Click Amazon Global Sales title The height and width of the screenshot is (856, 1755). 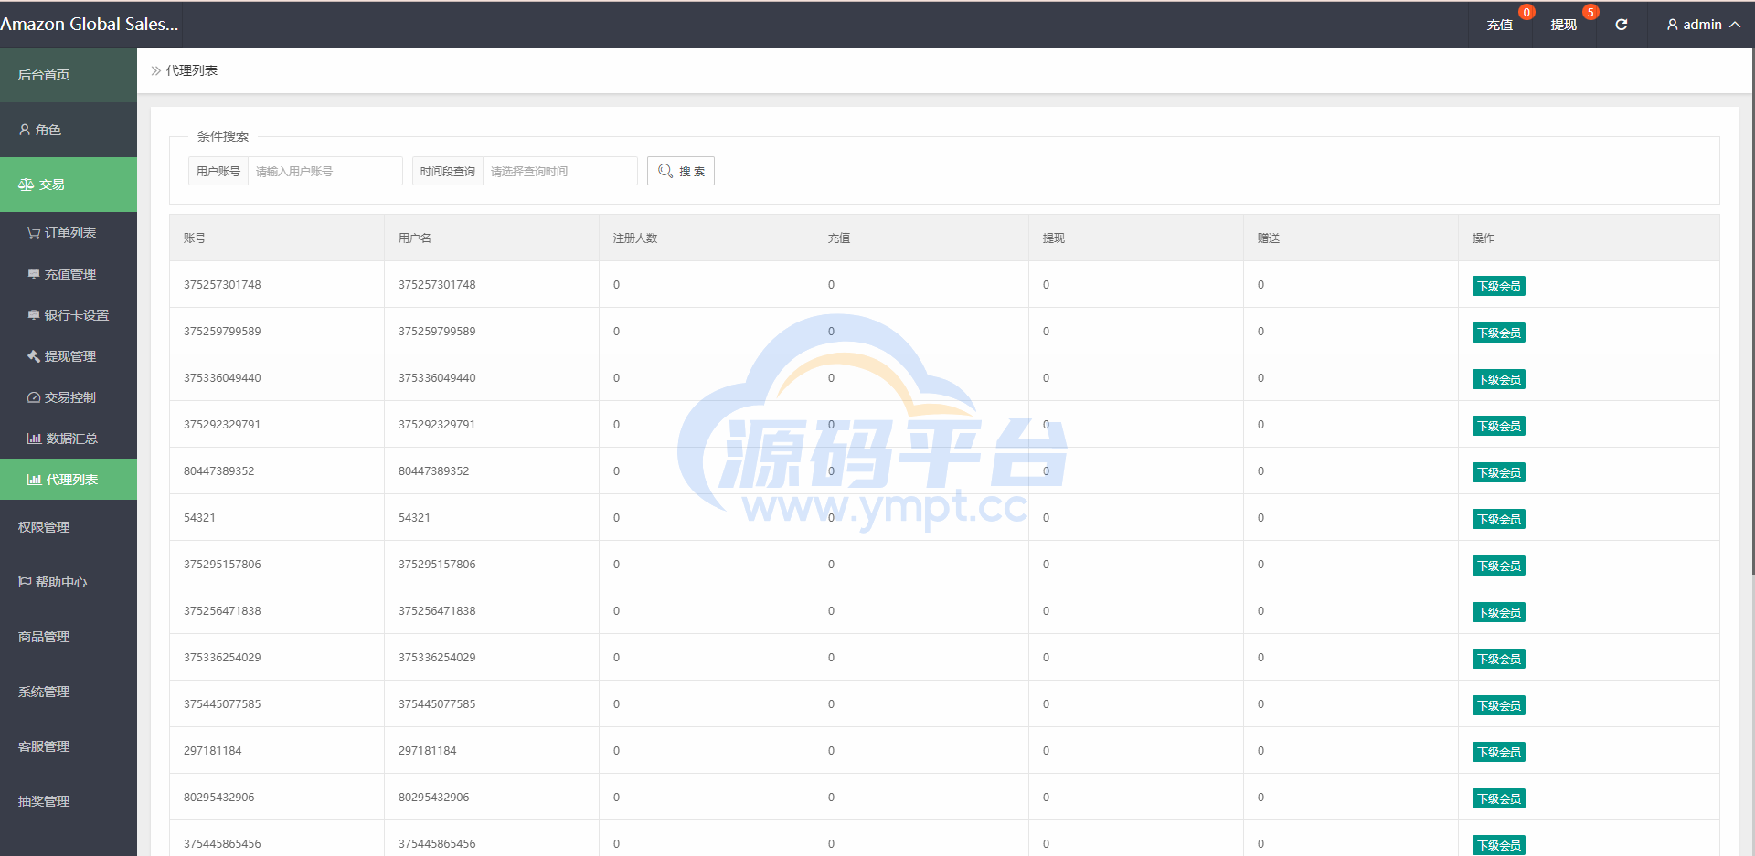coord(90,25)
